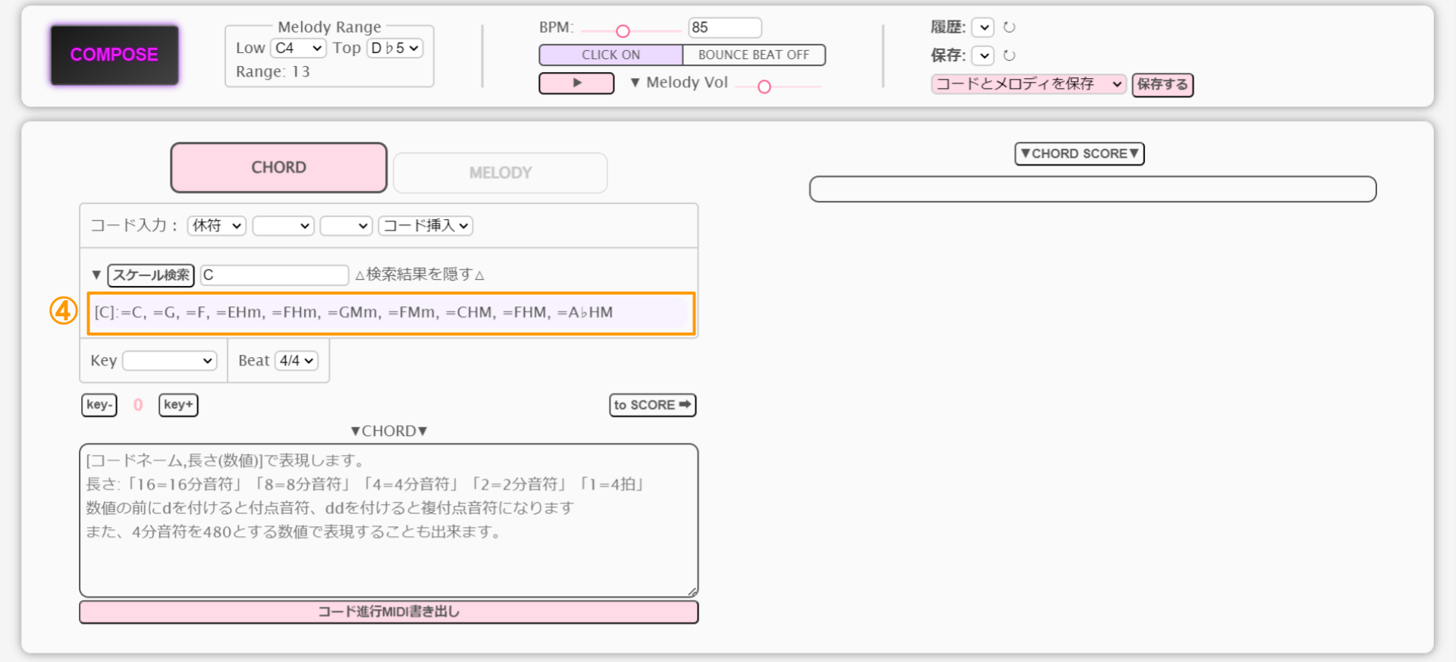Refresh the 保存 saved list icon
The image size is (1456, 662).
tap(1009, 55)
